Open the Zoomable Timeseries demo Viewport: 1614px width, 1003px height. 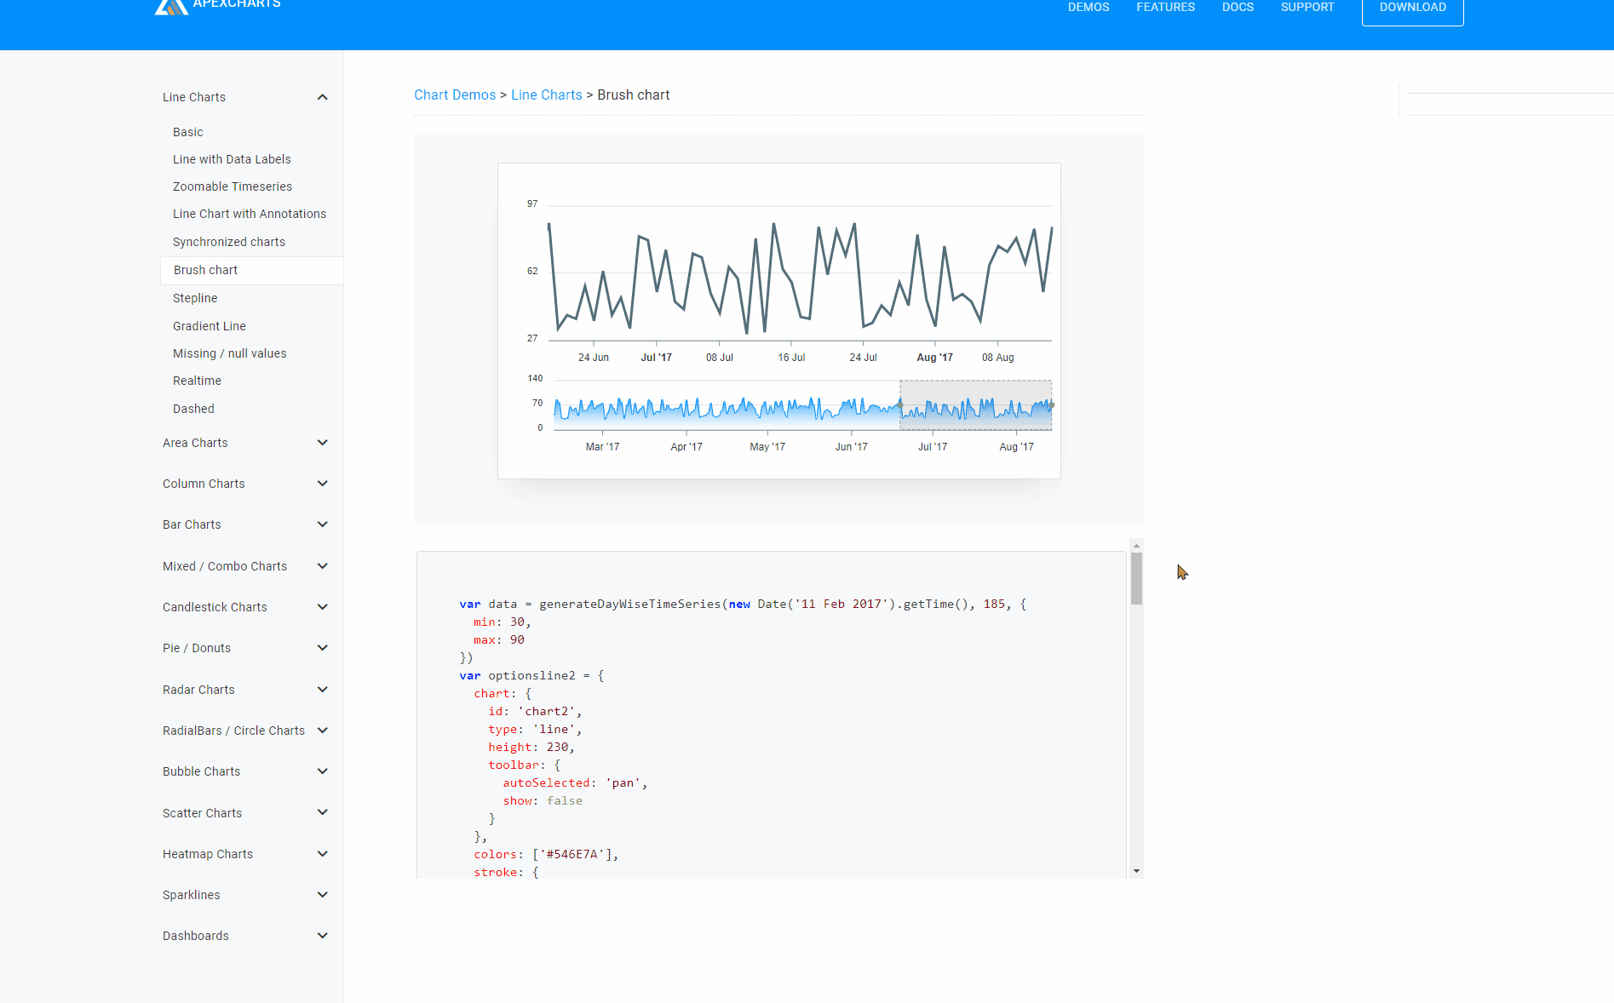[233, 186]
